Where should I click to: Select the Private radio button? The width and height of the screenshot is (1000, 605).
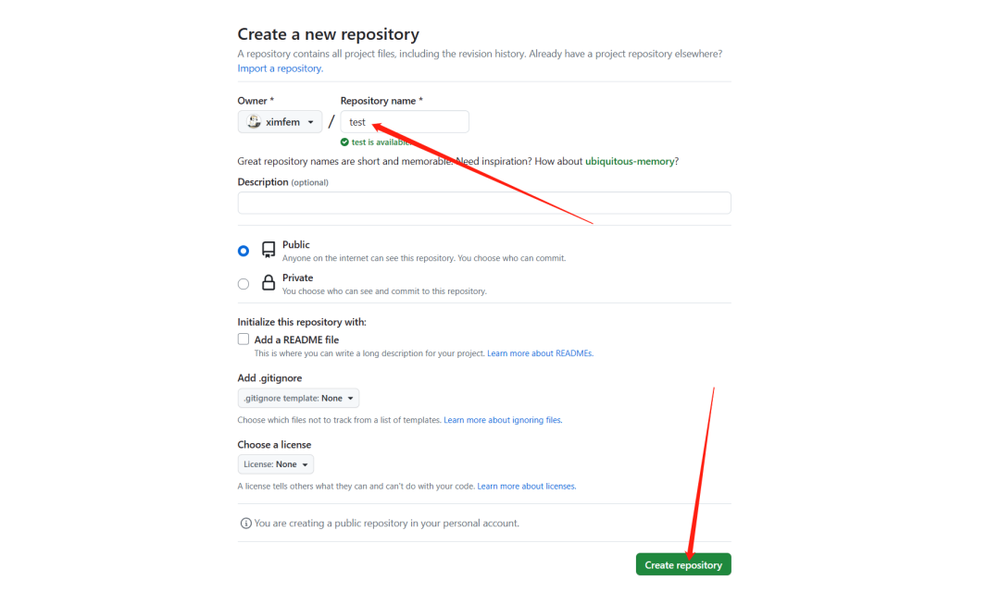244,284
